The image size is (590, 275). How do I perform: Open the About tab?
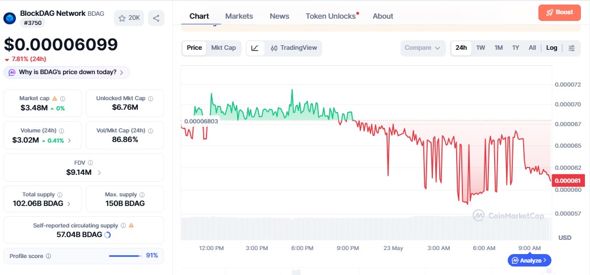tap(383, 16)
